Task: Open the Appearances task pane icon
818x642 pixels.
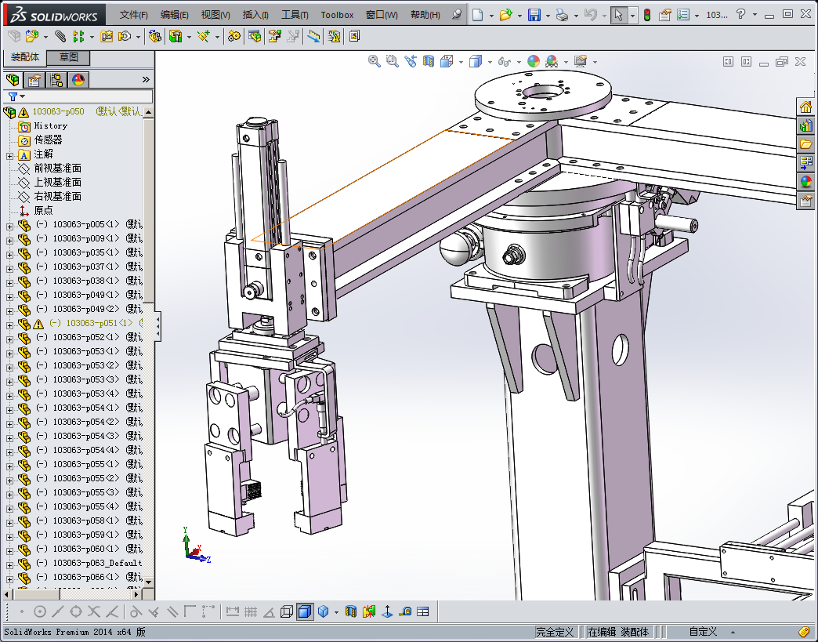Action: 805,182
